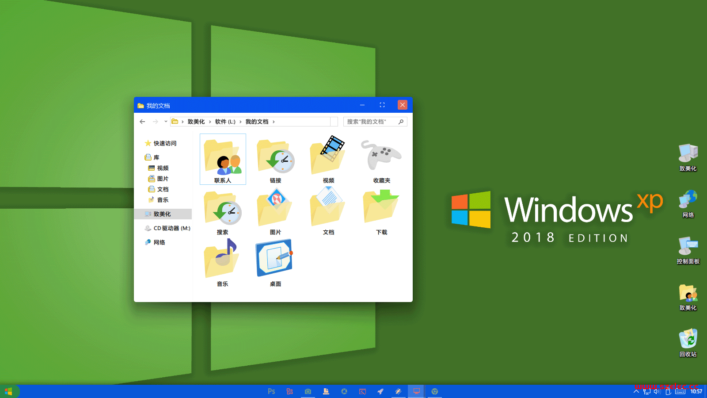Open the 回收站 recycle bin

688,343
